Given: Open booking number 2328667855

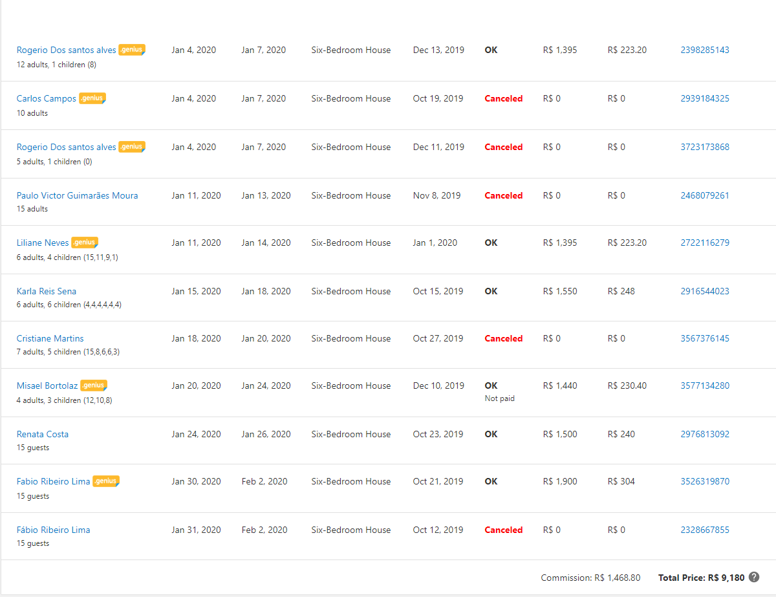Looking at the screenshot, I should (705, 530).
